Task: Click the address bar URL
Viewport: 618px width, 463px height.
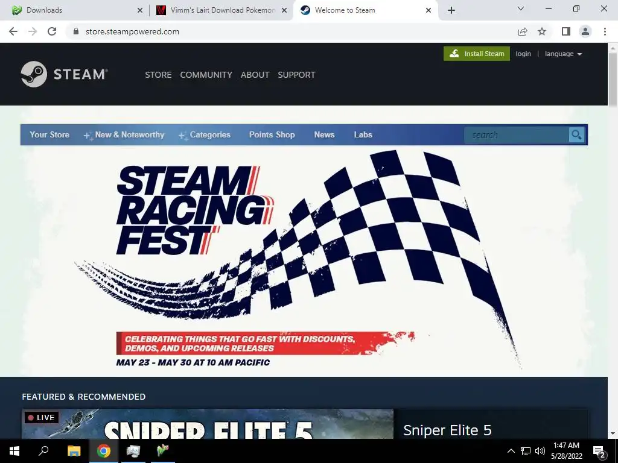Action: [132, 31]
